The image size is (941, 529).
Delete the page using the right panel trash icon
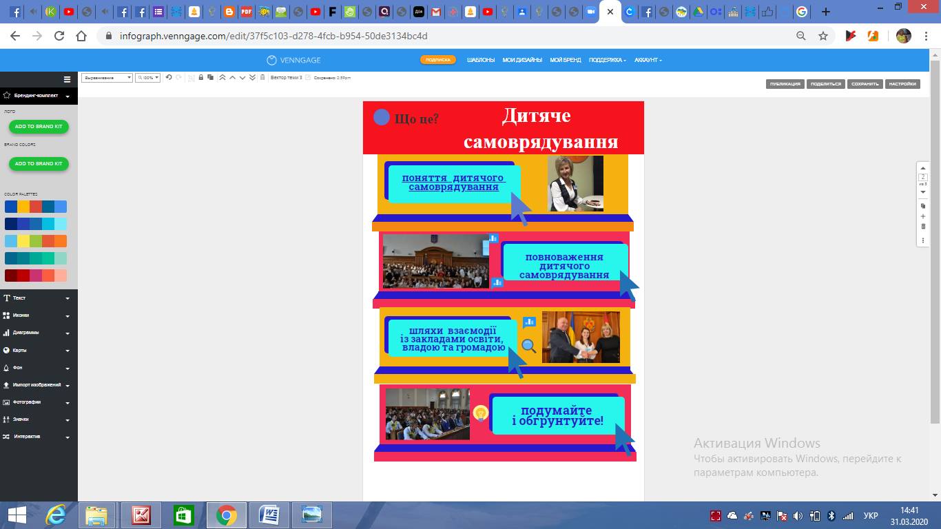923,227
